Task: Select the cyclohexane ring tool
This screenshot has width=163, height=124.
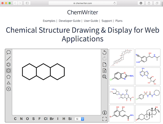Action: click(x=8, y=71)
